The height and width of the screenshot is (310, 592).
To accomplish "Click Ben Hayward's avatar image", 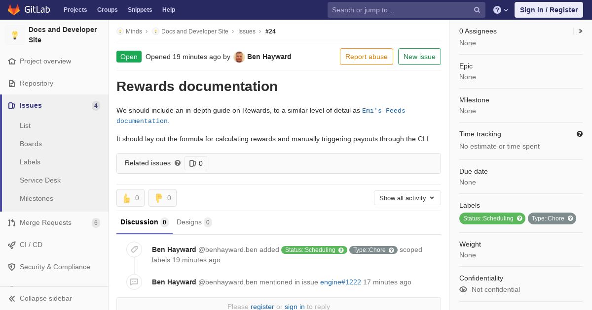I will click(x=239, y=57).
